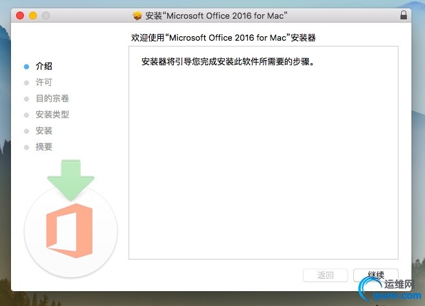Click the lock icon in title bar
Image resolution: width=425 pixels, height=306 pixels.
point(404,15)
